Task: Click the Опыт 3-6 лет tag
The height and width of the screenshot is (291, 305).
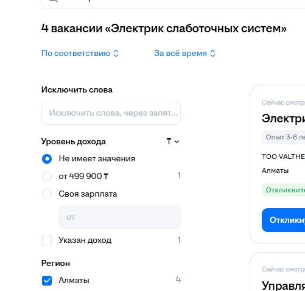Action: (x=283, y=138)
